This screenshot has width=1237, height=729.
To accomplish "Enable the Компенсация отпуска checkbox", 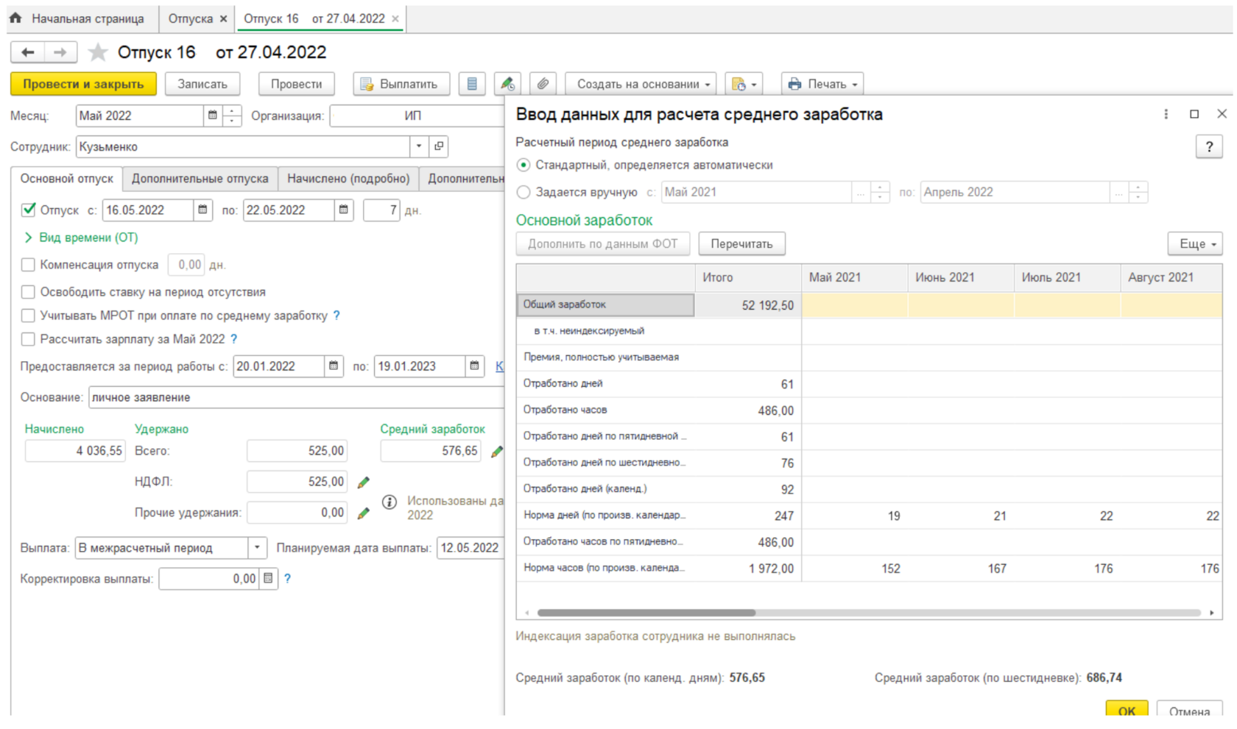I will tap(28, 265).
